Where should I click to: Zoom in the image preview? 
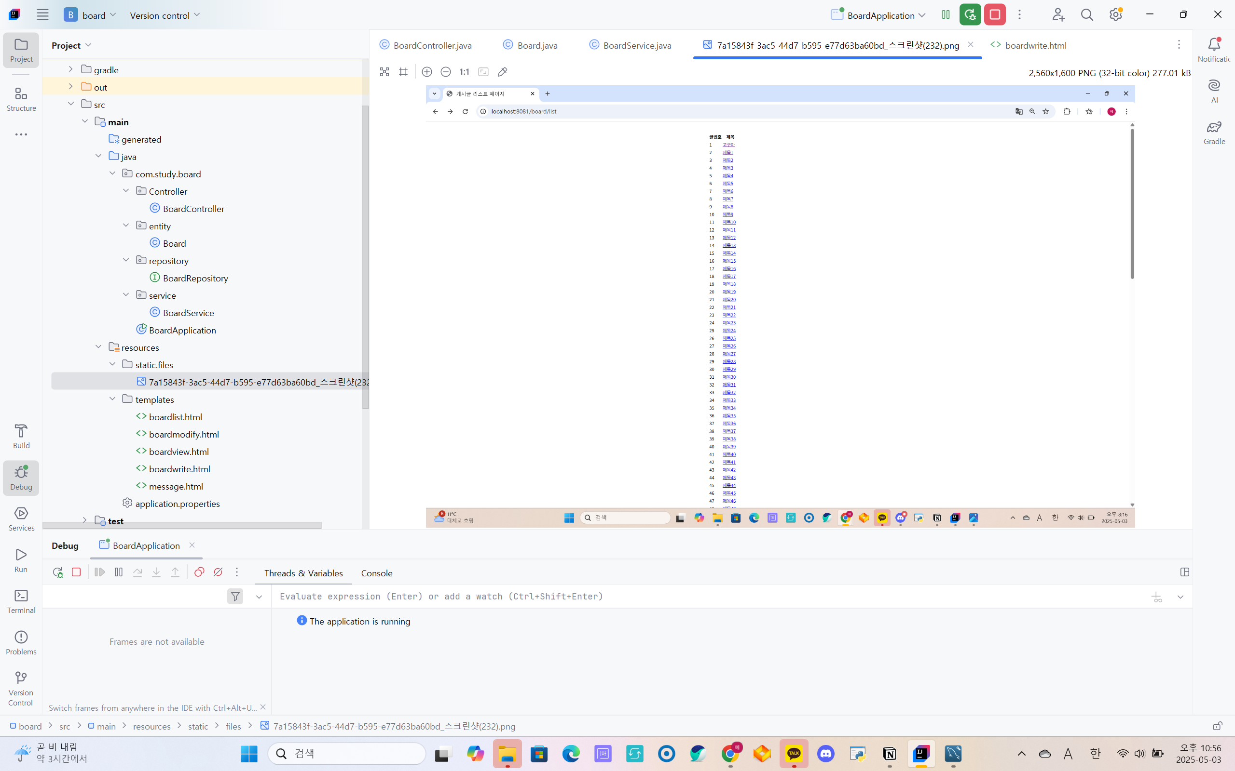(426, 72)
